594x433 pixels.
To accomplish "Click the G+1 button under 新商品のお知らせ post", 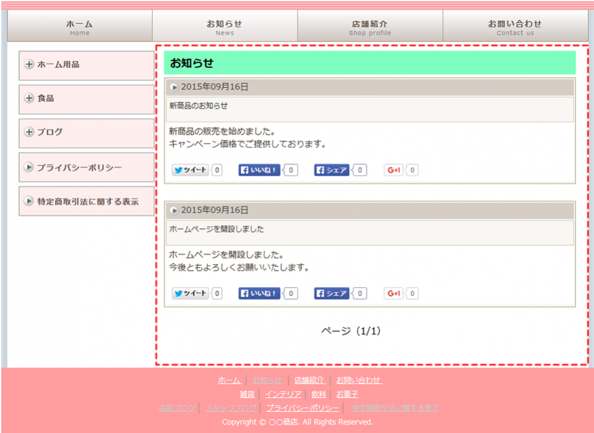I will click(x=394, y=170).
